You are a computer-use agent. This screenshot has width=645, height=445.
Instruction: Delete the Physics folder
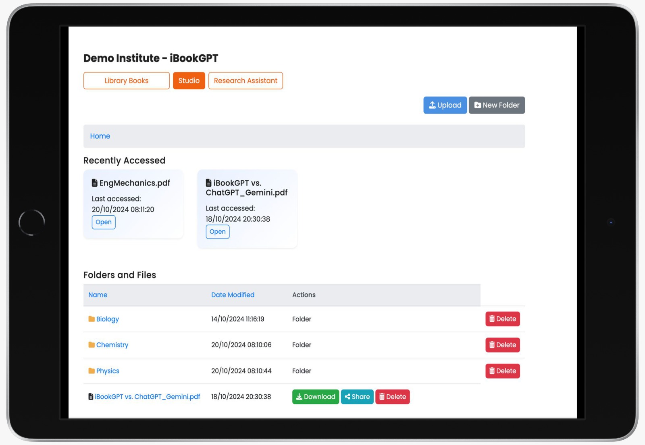point(502,371)
